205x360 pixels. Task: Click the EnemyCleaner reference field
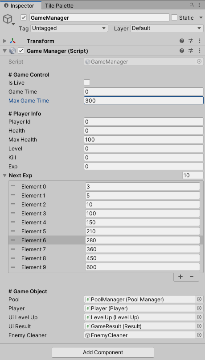tap(140, 335)
